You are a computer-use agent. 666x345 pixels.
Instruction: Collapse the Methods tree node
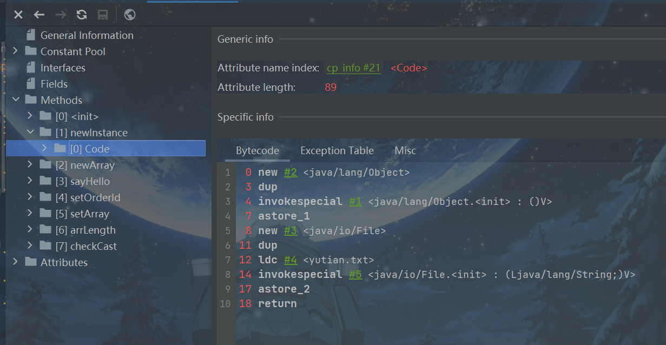point(16,100)
